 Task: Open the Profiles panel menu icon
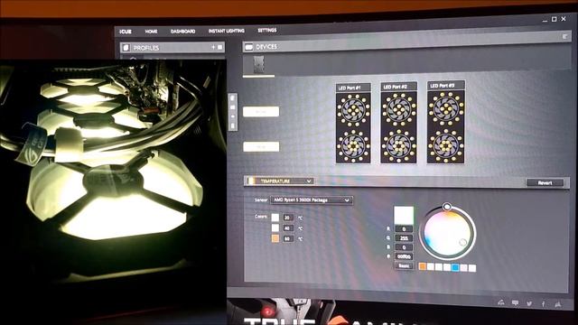pos(220,47)
